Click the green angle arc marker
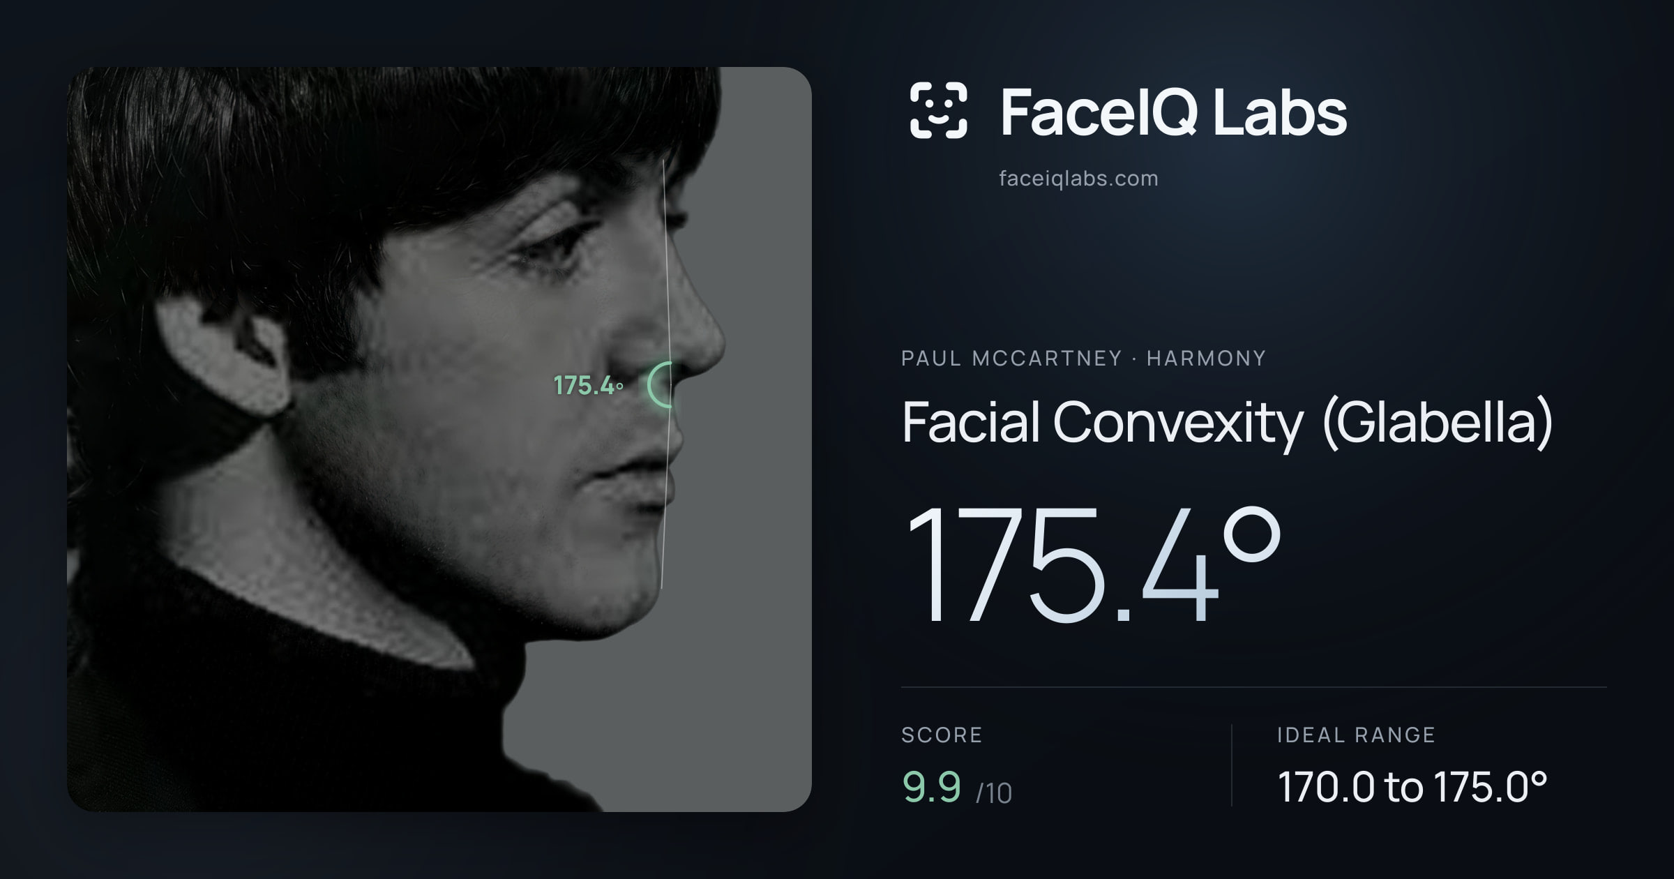Screen dimensions: 1674x879 [660, 384]
